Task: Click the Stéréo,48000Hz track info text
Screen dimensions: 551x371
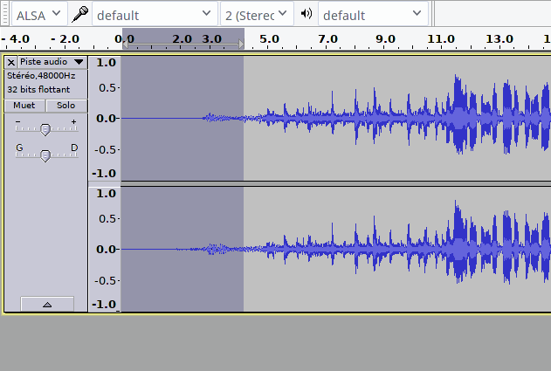Action: pos(41,76)
